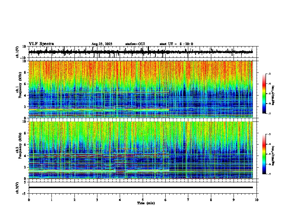
Task: Click the "6" kHz tick on ch.2 spectrogram
Action: [x=25, y=145]
